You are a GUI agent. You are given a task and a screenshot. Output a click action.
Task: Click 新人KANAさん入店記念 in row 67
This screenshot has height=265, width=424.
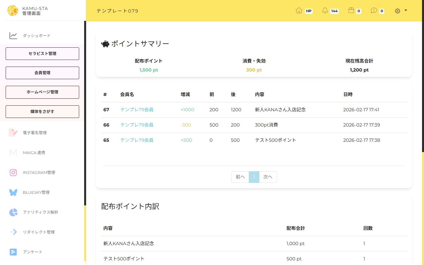coord(280,110)
